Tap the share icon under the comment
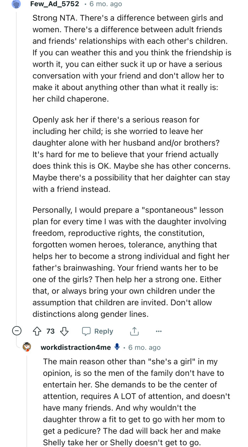 point(134,331)
